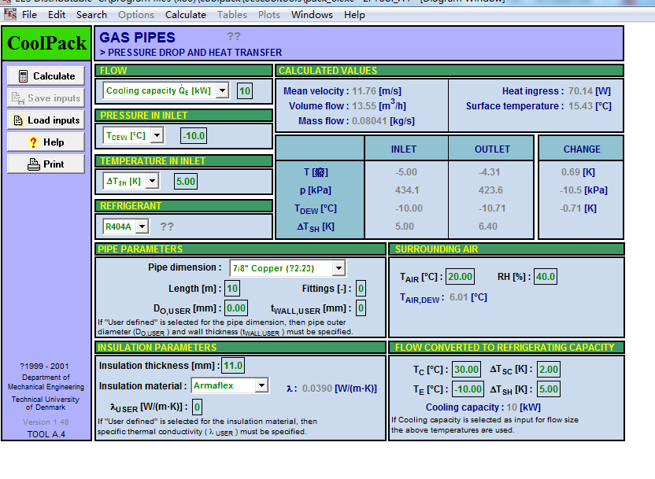Edit the λUSER conductivity field

(x=197, y=407)
